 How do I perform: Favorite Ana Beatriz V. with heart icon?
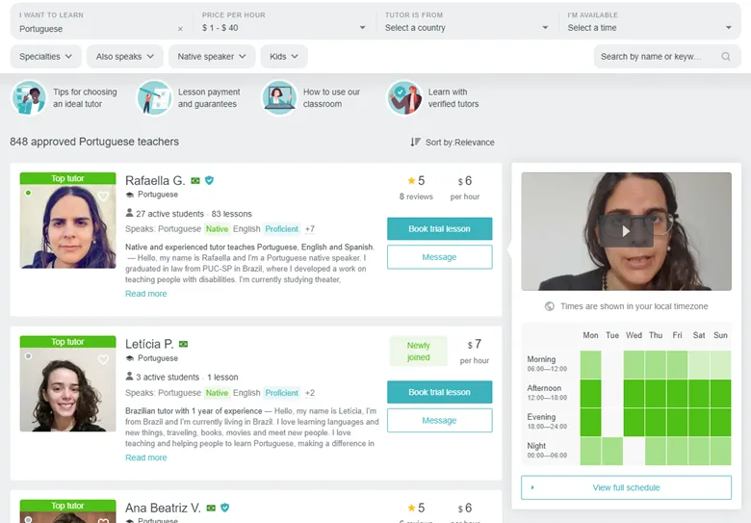click(x=103, y=518)
